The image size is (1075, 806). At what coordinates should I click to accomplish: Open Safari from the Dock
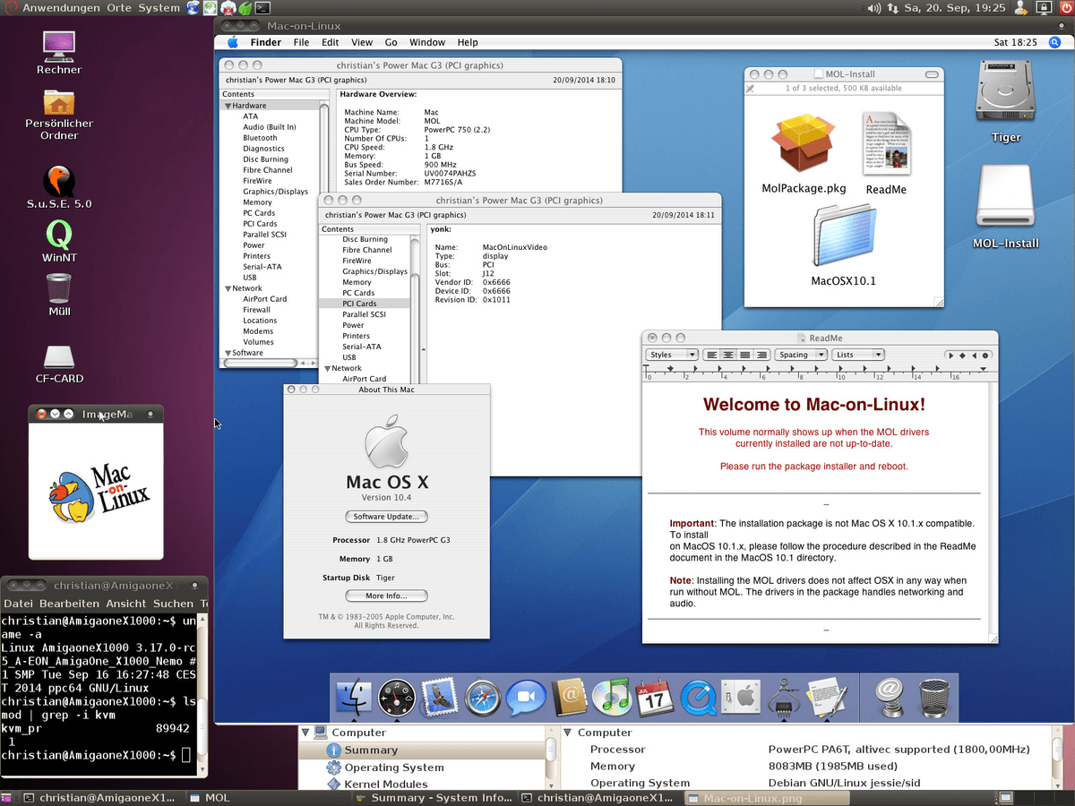483,698
